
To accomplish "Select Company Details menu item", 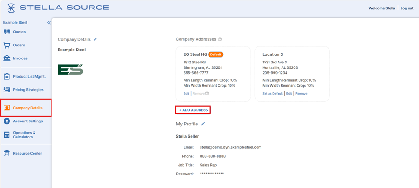I will tap(27, 108).
